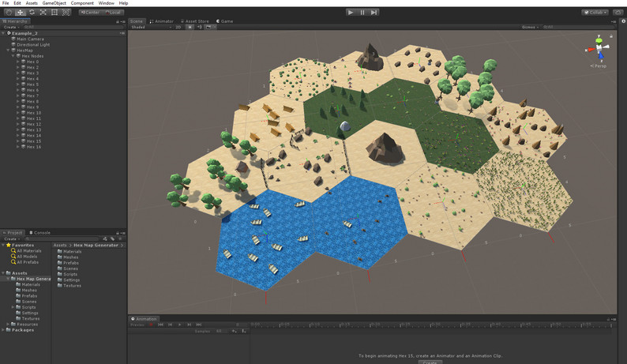The image size is (627, 364).
Task: Click the Add Keyframe icon in Animation
Action: [x=235, y=331]
